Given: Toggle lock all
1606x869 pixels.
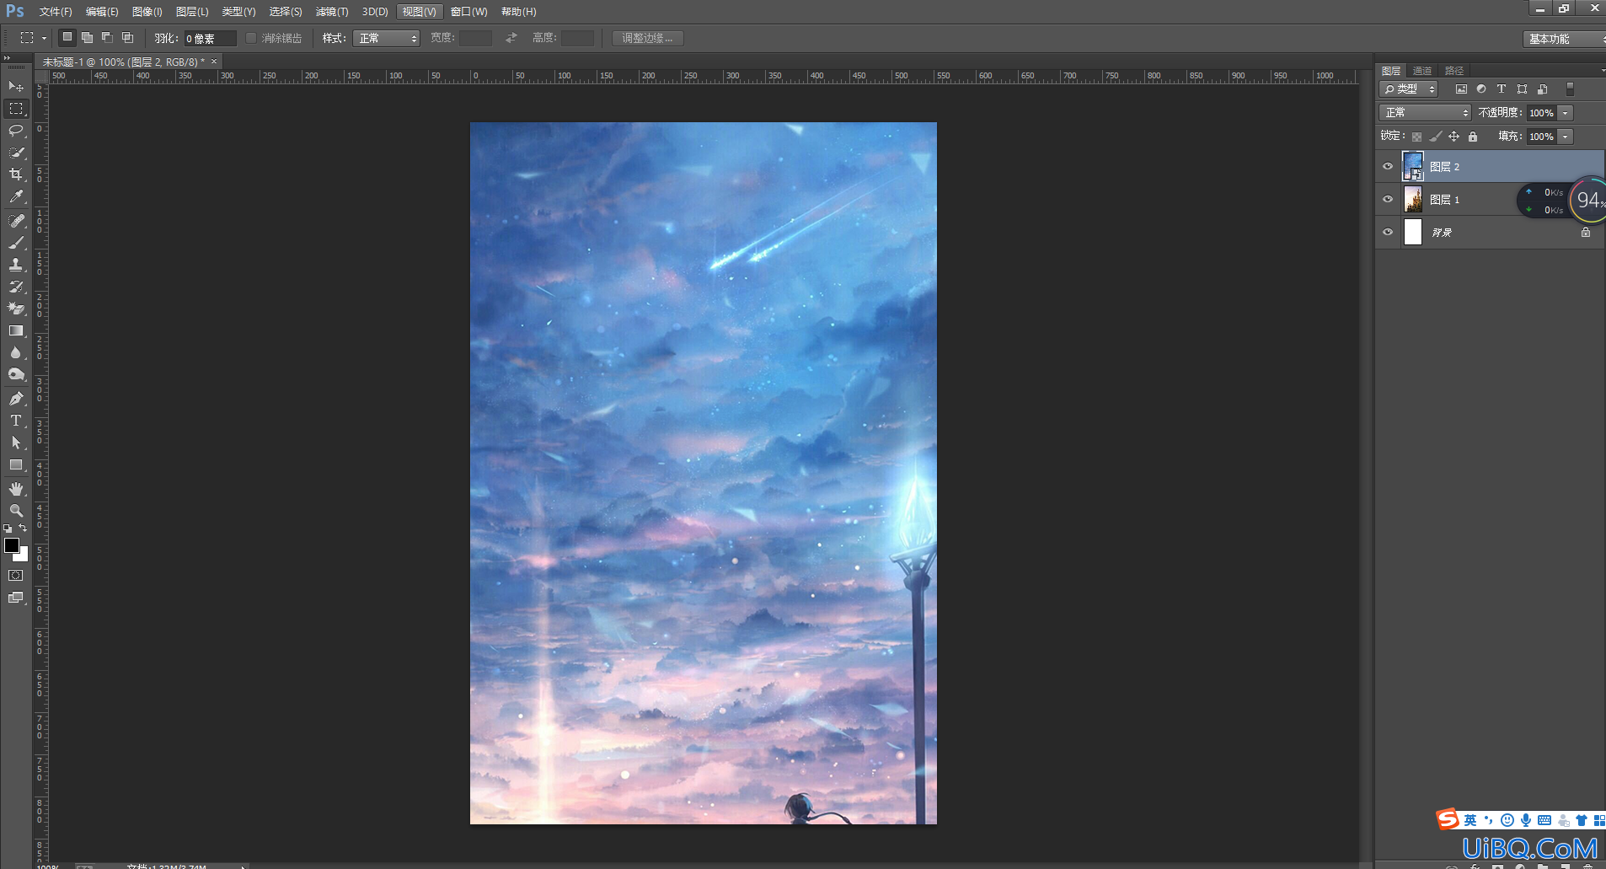Looking at the screenshot, I should pos(1473,137).
